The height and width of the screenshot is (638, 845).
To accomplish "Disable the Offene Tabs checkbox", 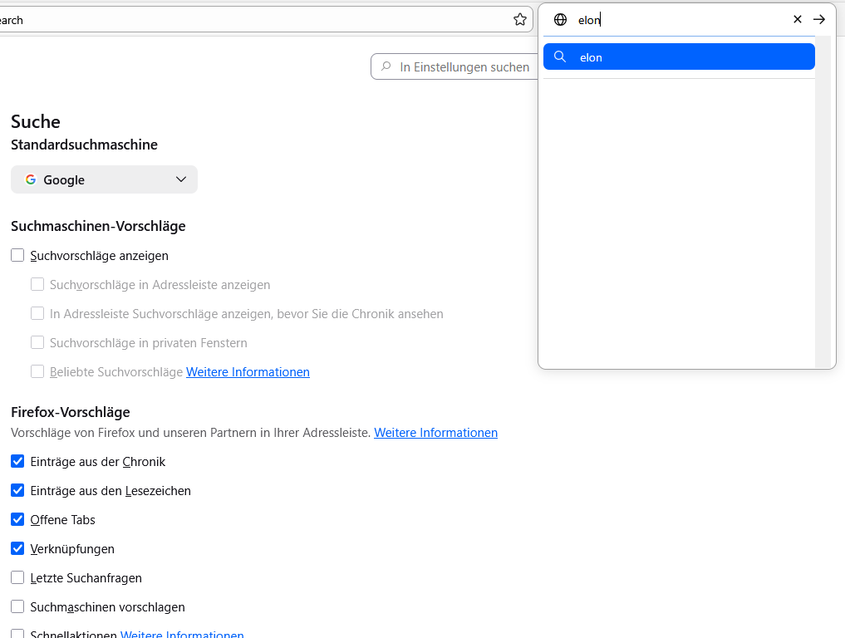I will pyautogui.click(x=17, y=520).
